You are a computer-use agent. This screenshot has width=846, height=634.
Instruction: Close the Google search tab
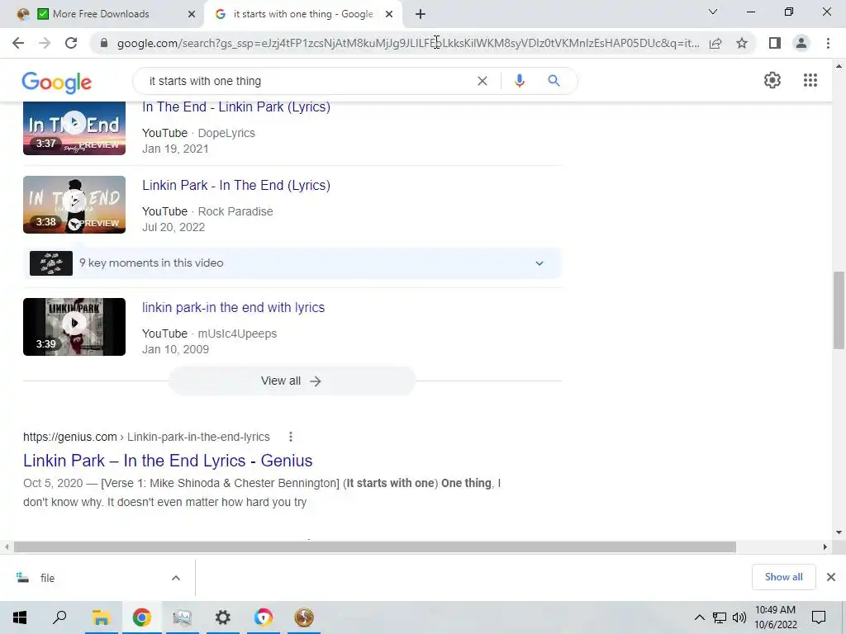[389, 14]
